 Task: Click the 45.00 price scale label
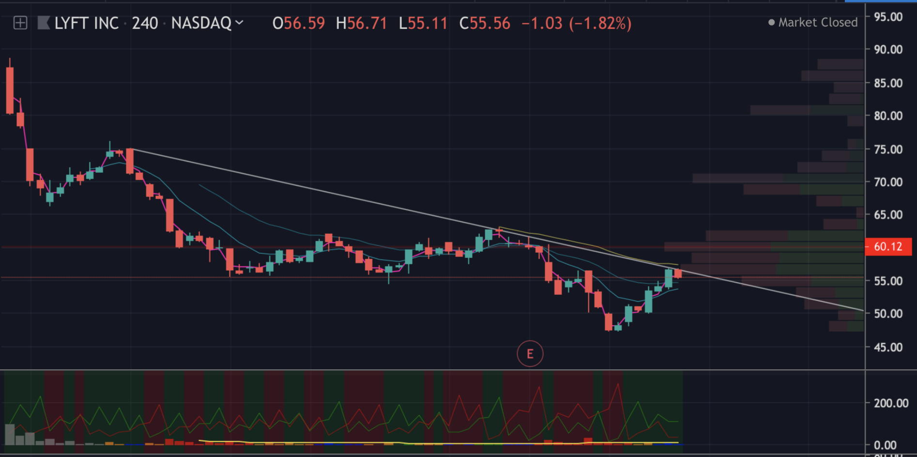coord(888,347)
